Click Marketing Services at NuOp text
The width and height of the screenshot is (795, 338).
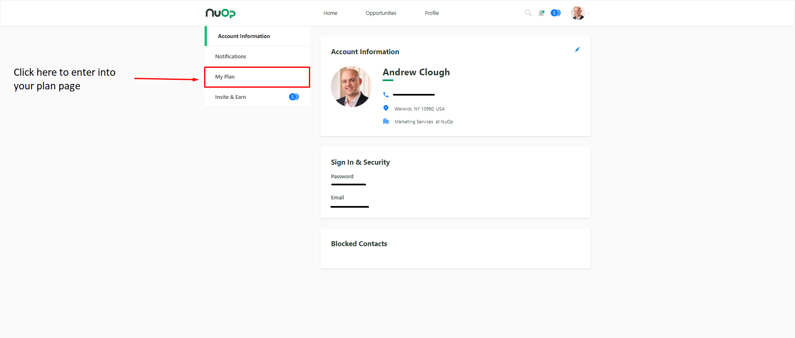click(424, 122)
